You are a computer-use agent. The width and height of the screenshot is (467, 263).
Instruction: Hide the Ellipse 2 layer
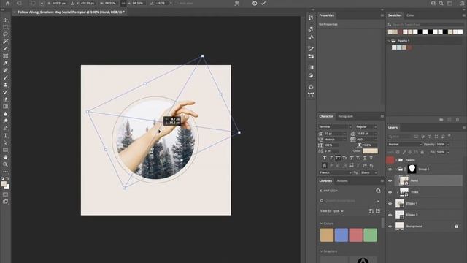pyautogui.click(x=390, y=215)
